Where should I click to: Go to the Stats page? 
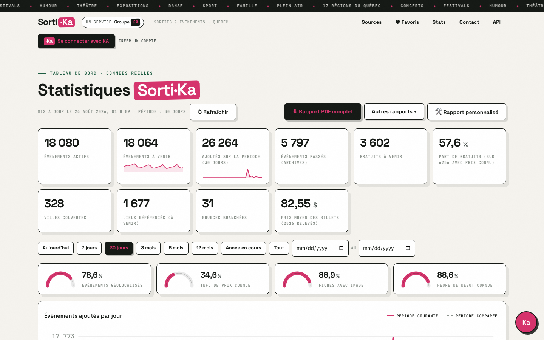(x=439, y=22)
